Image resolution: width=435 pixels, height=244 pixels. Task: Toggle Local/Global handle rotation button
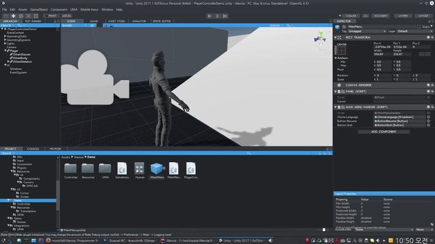pos(65,16)
